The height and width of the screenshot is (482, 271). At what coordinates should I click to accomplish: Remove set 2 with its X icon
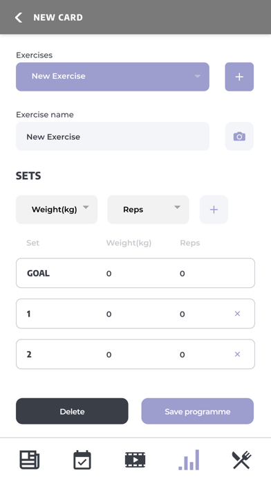click(x=237, y=354)
